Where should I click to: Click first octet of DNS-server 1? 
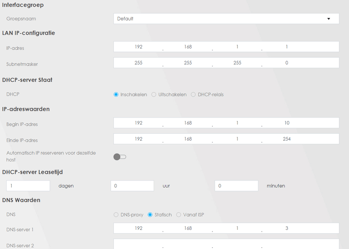tap(138, 228)
